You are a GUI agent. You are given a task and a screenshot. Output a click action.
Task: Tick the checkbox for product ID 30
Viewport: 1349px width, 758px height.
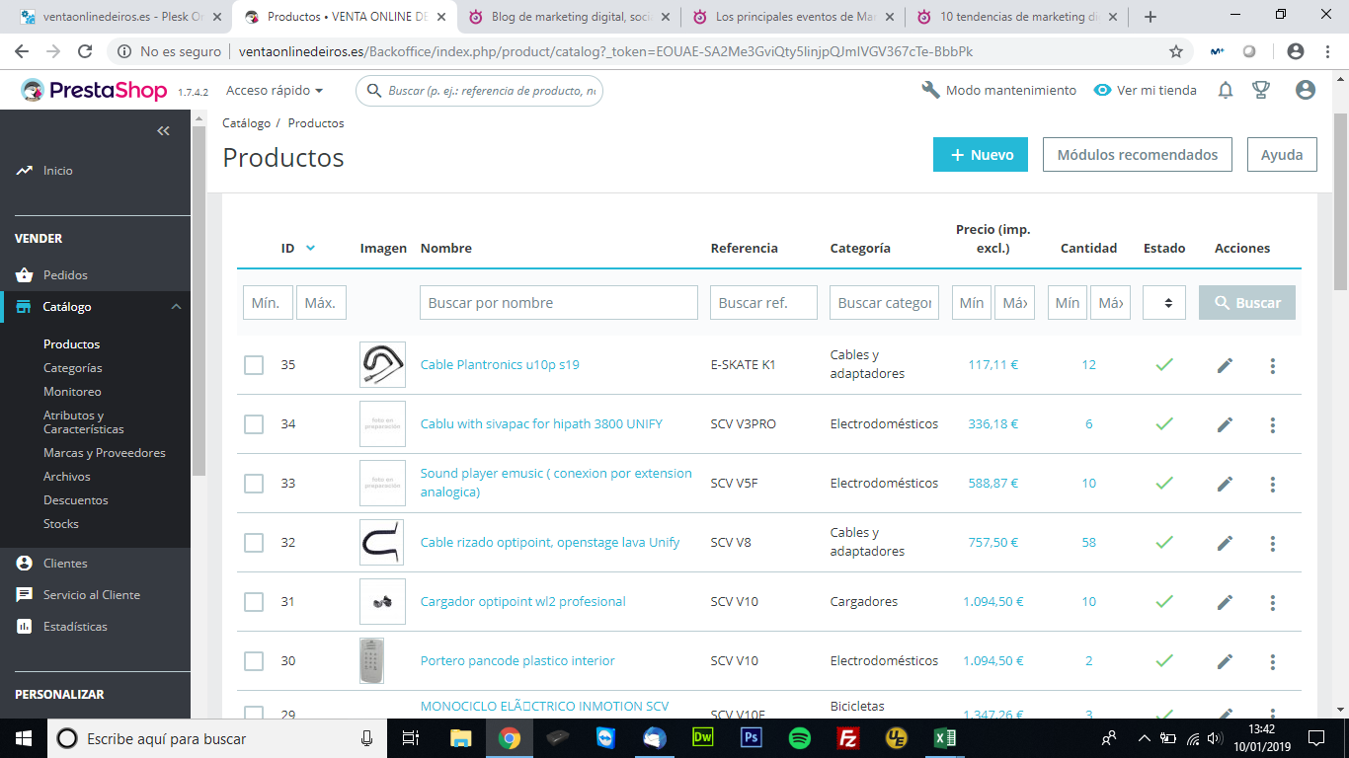point(254,661)
